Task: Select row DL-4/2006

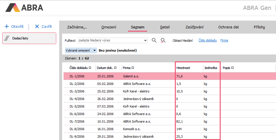Action: click(x=170, y=99)
